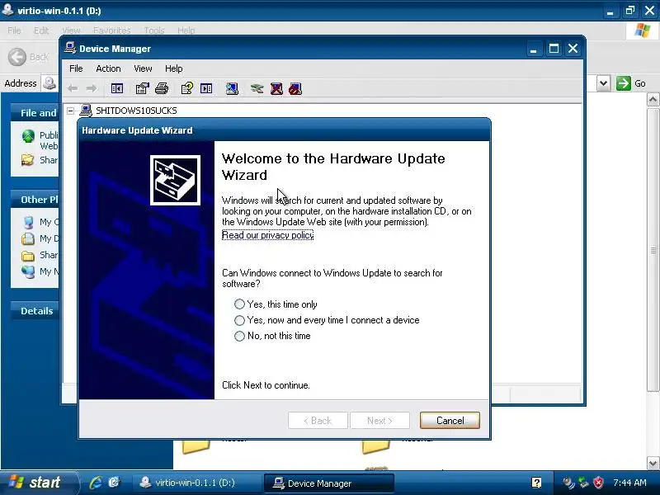660x495 pixels.
Task: Click the Uninstall device icon with red X
Action: [x=276, y=88]
